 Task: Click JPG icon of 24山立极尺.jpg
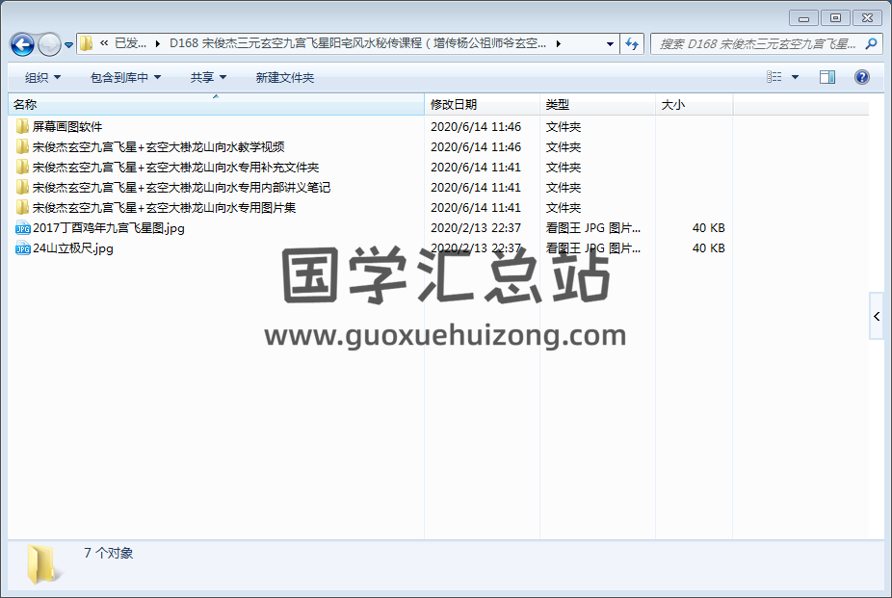coord(23,248)
